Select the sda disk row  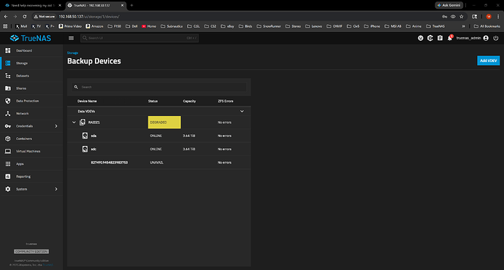[x=159, y=136]
